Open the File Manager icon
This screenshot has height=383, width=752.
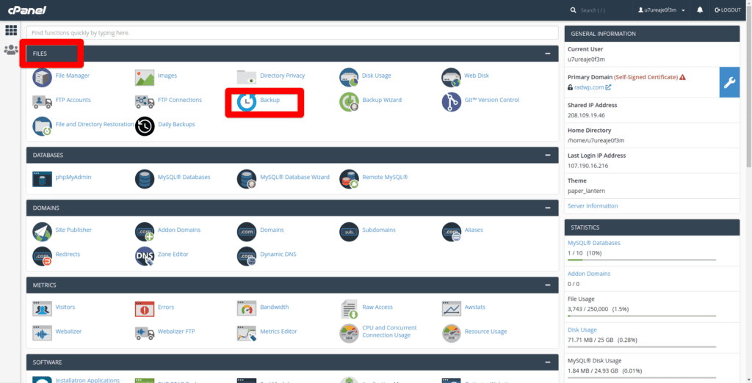point(42,76)
